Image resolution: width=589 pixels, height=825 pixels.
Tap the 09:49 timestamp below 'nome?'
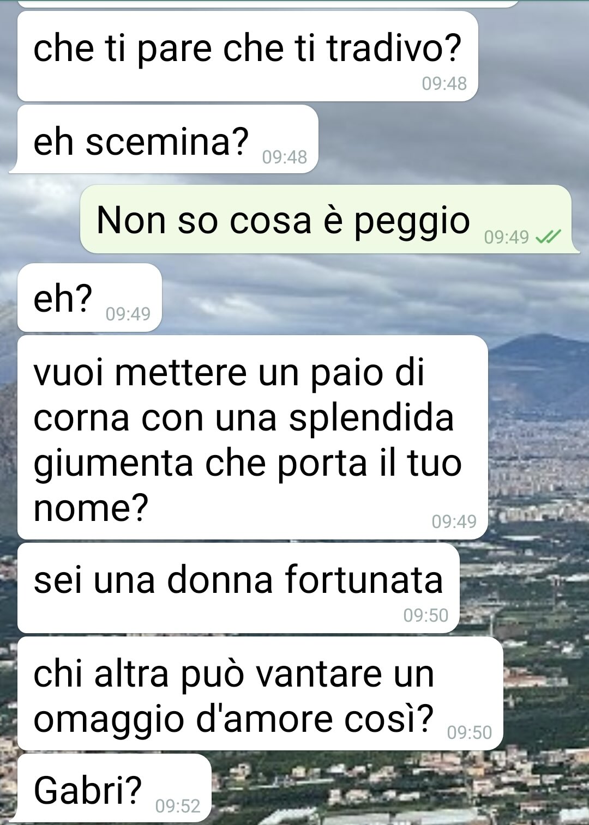[454, 521]
